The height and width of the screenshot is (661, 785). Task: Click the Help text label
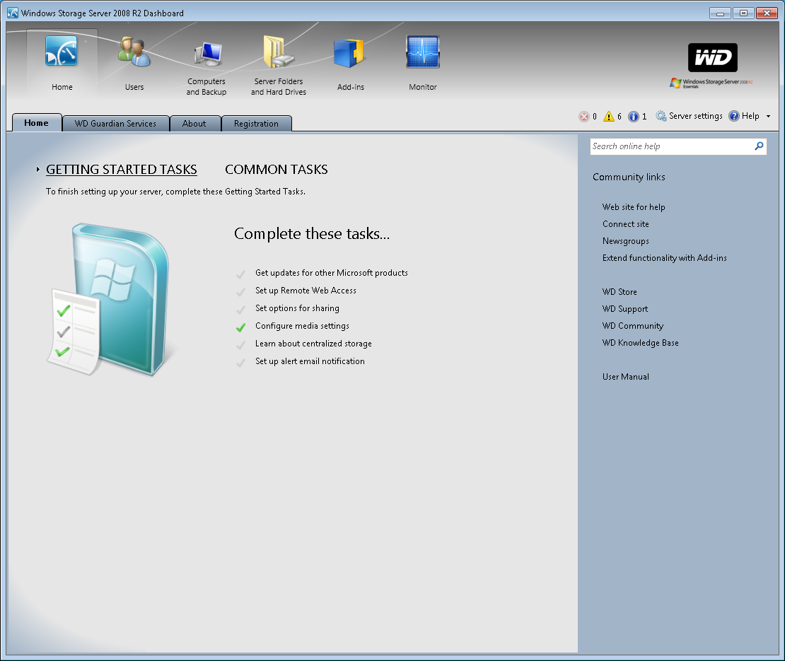[x=750, y=116]
